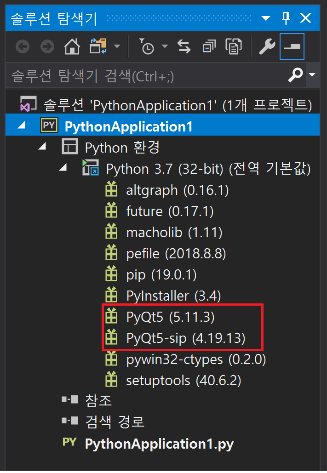Click the Visual Studio solution icon

[28, 104]
